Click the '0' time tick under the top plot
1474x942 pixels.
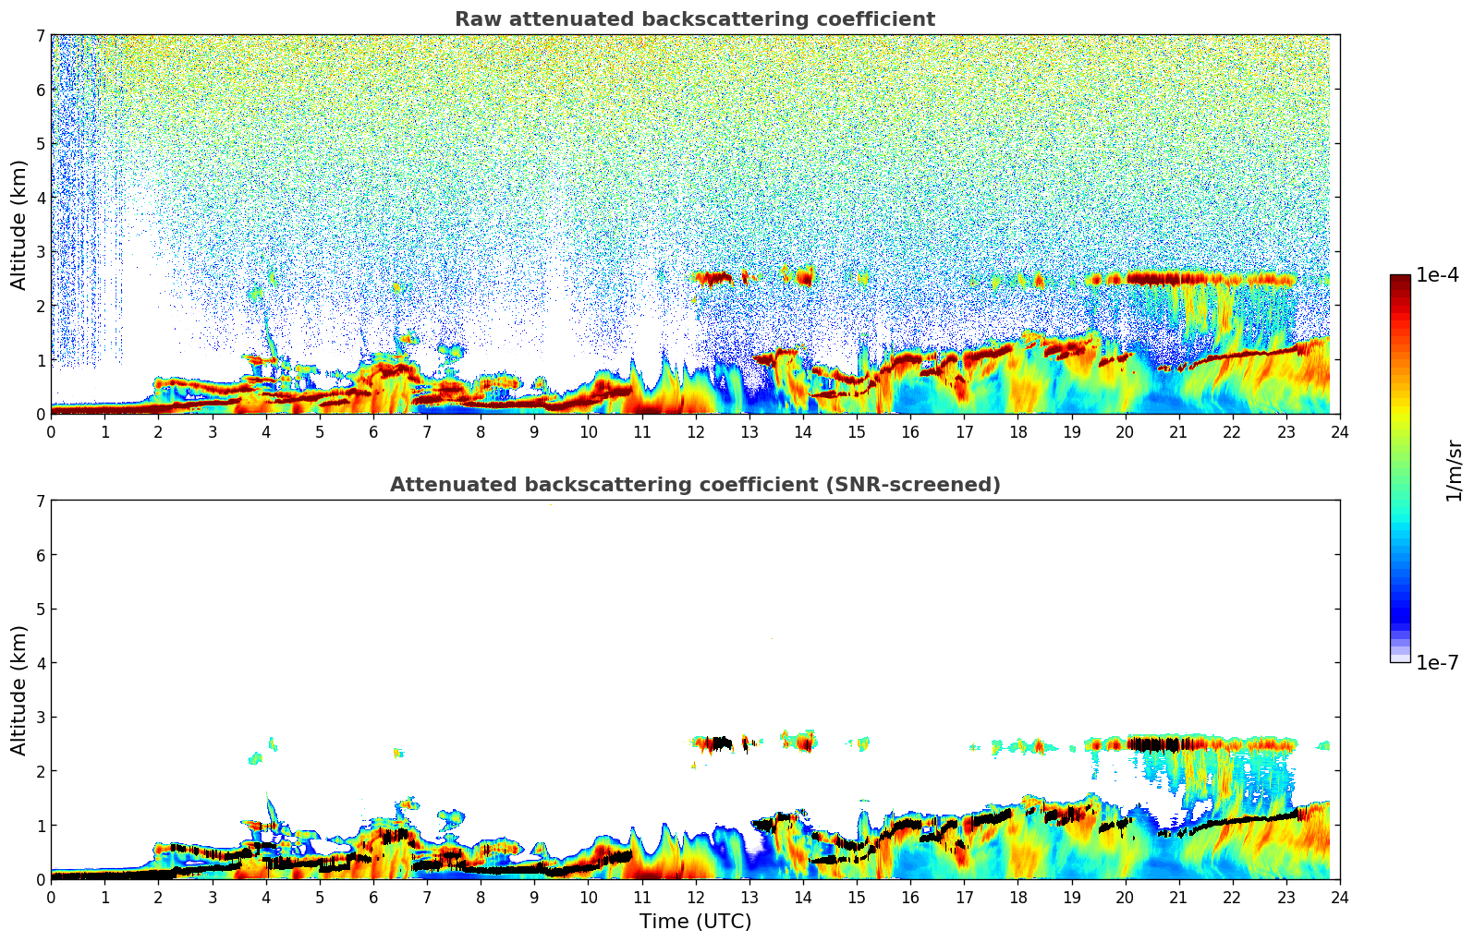(51, 431)
